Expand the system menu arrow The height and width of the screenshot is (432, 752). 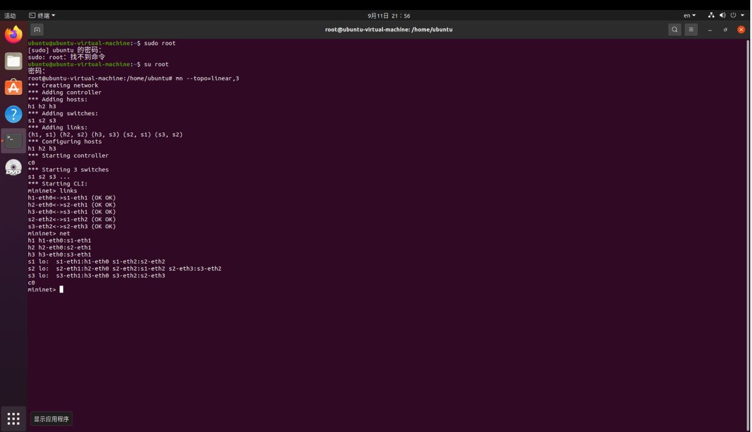click(743, 15)
